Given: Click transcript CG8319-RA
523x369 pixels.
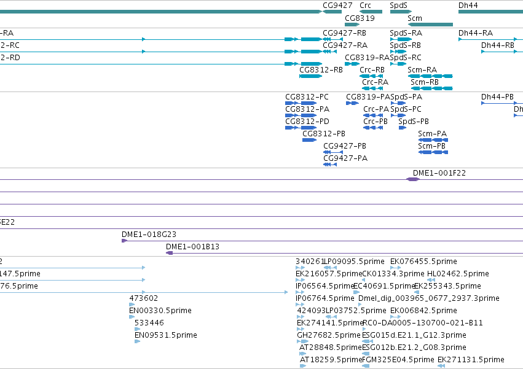Looking at the screenshot, I should point(368,58).
